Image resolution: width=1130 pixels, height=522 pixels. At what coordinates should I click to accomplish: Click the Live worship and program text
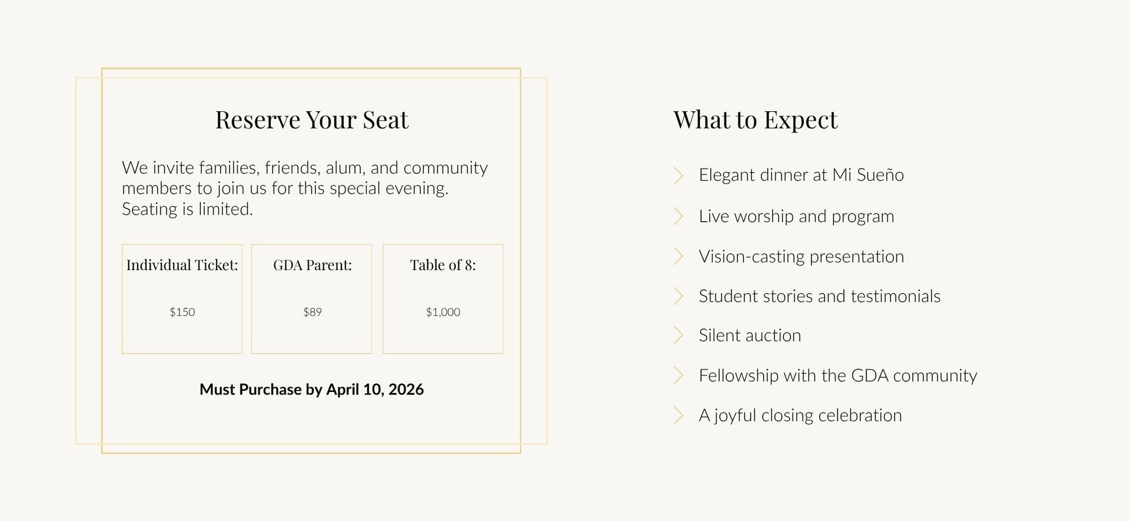point(796,217)
